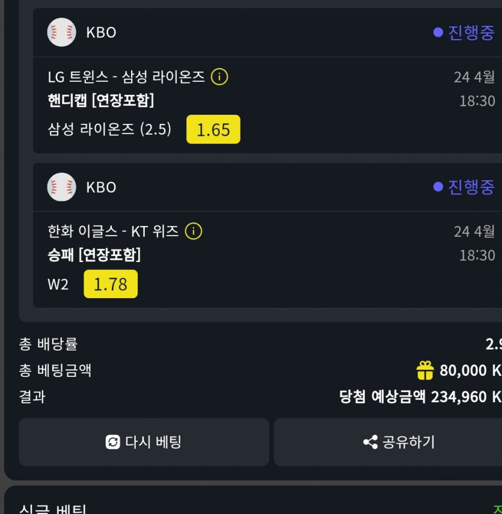Screen dimensions: 502x514
Task: Click the gift icon next to 80,000
Action: pyautogui.click(x=425, y=370)
